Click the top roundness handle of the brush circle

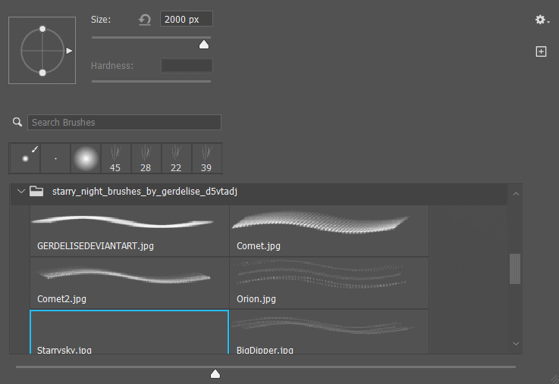point(42,29)
